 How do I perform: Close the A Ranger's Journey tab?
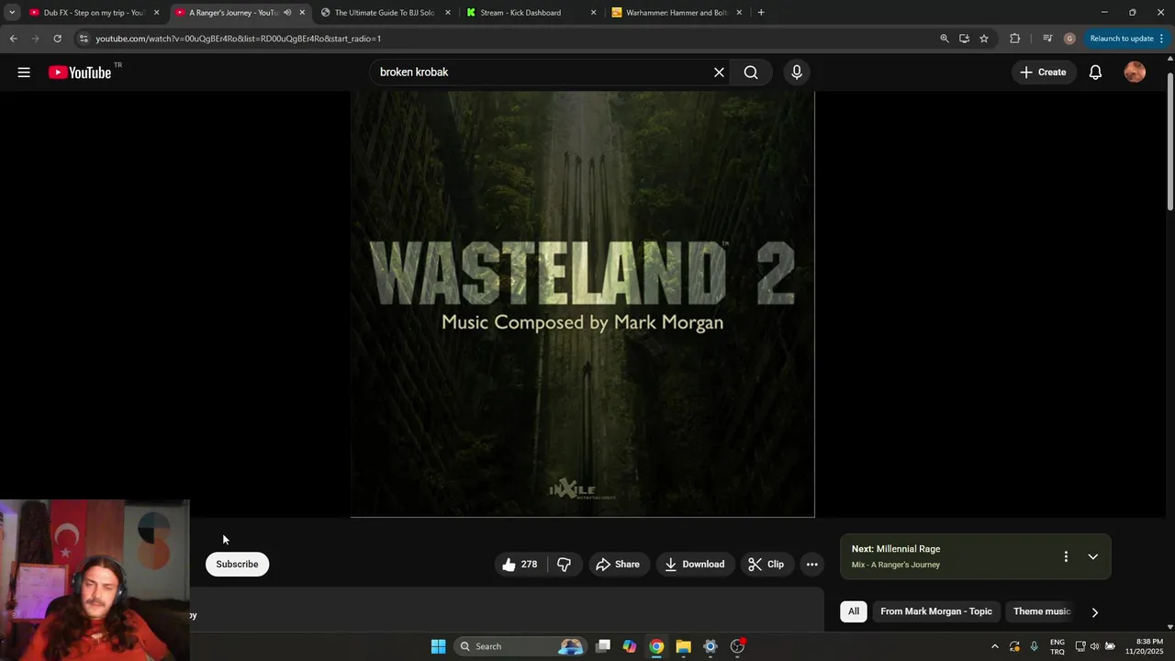[x=302, y=13]
